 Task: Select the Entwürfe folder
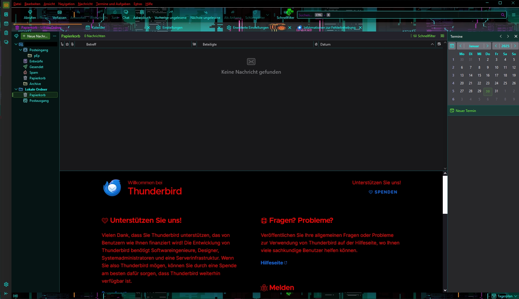click(x=36, y=61)
